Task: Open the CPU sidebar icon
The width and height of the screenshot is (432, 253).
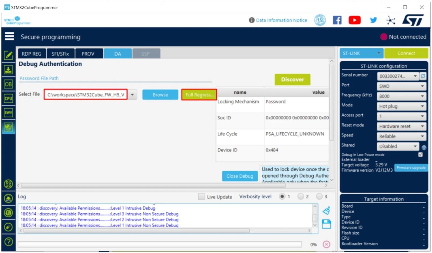Action: pyautogui.click(x=8, y=98)
